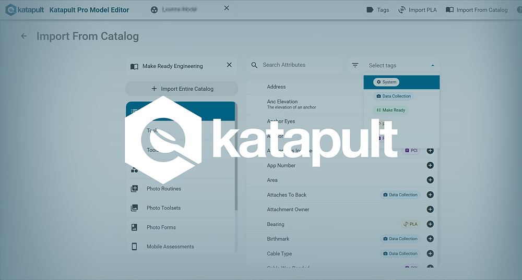This screenshot has width=522, height=280.
Task: Add the Bearing attribute
Action: (x=430, y=224)
